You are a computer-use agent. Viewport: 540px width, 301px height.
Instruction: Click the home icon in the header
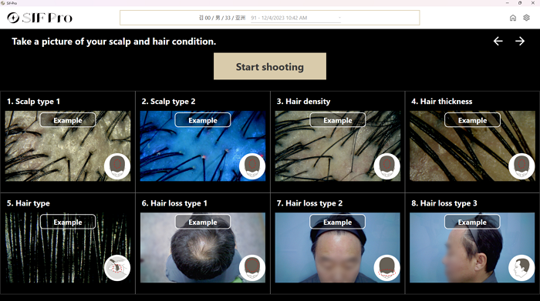point(513,18)
